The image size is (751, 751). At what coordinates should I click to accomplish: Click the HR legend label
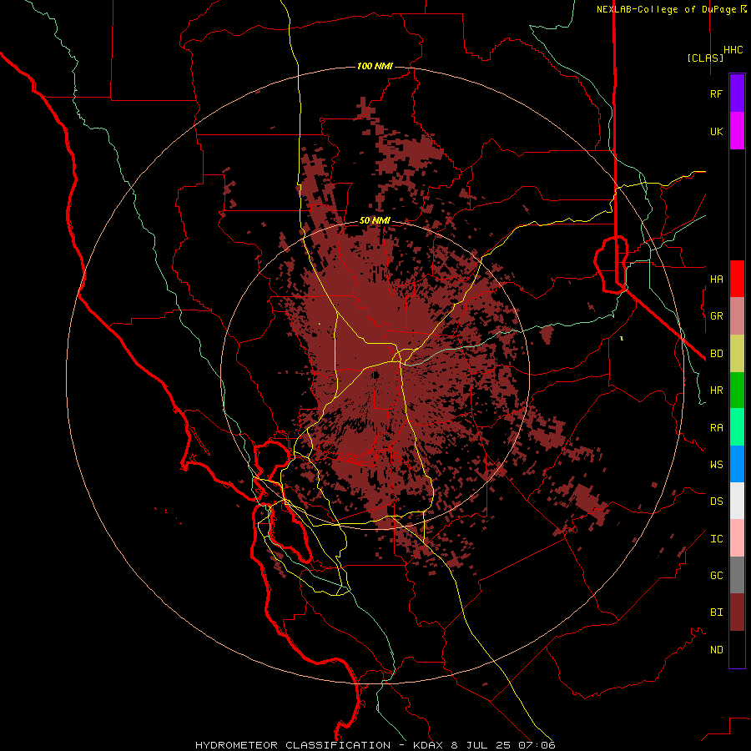pos(716,391)
